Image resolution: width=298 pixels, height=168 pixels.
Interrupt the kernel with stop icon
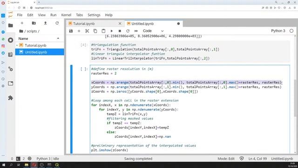coord(120,31)
